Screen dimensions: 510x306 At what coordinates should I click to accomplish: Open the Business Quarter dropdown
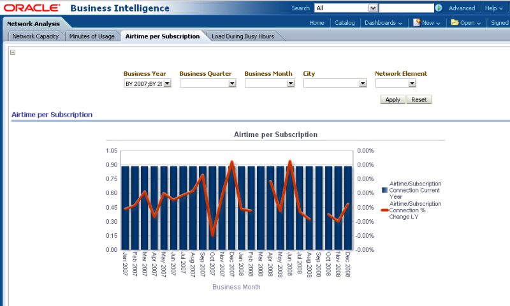click(232, 84)
